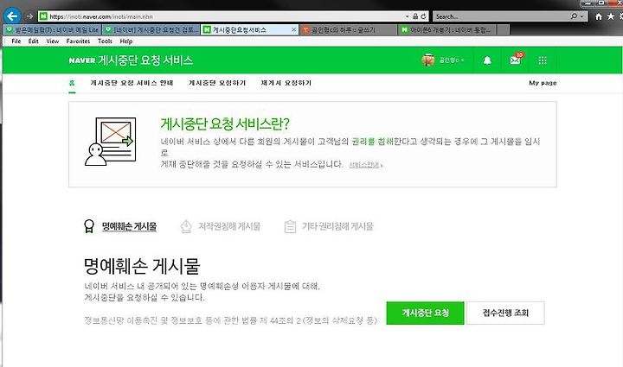Viewport: 623px width, 367px height.
Task: Click the magnifier search icon
Action: (574, 16)
